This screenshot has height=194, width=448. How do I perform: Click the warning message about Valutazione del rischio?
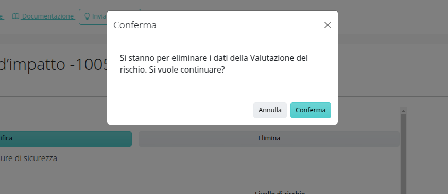(214, 64)
